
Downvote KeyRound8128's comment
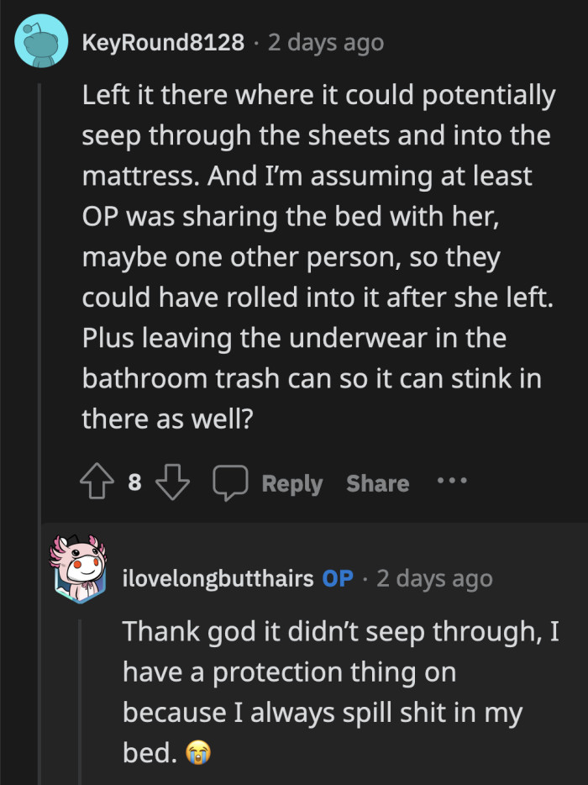click(173, 482)
